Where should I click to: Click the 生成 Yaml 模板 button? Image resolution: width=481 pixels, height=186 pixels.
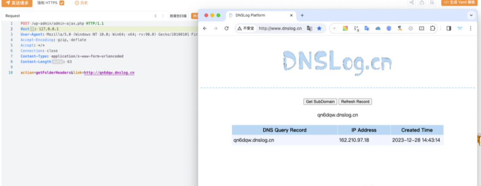point(460,3)
